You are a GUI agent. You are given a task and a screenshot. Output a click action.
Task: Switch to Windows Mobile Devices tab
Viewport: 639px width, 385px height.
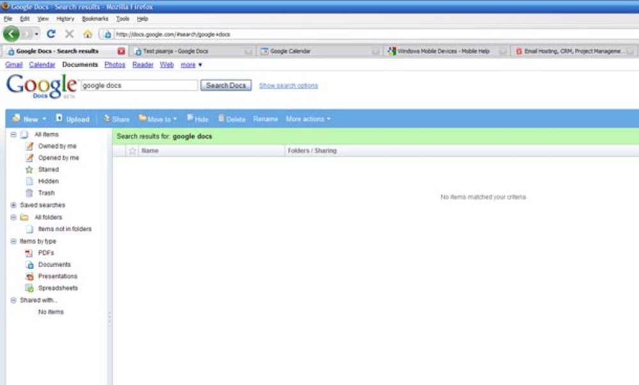(x=446, y=51)
